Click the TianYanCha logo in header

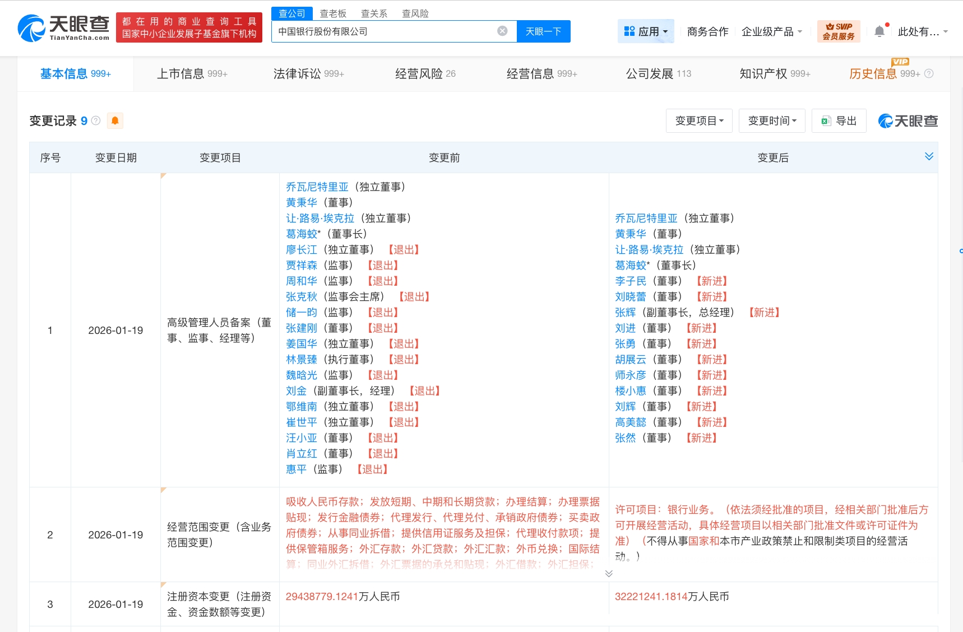point(63,28)
